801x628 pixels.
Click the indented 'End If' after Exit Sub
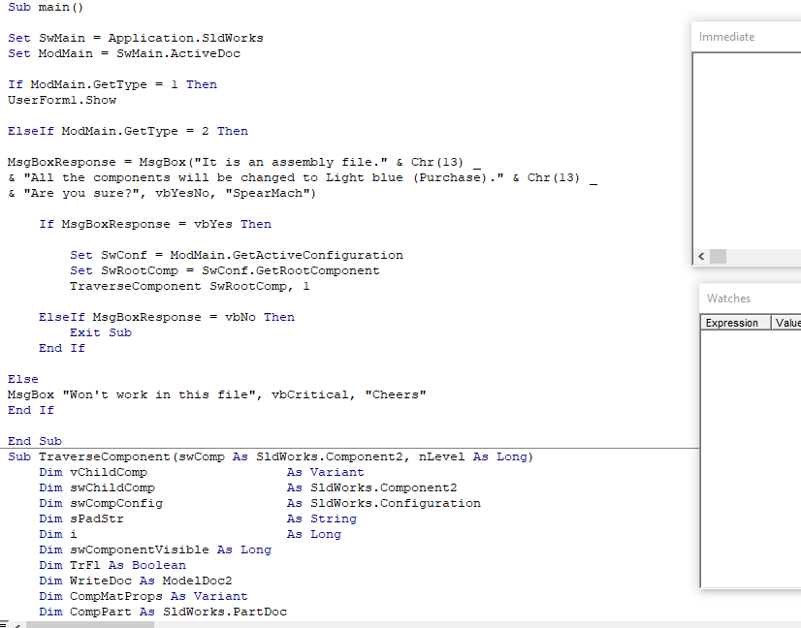(x=62, y=348)
